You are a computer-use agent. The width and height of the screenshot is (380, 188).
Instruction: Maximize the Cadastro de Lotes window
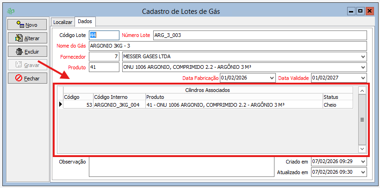click(x=360, y=10)
